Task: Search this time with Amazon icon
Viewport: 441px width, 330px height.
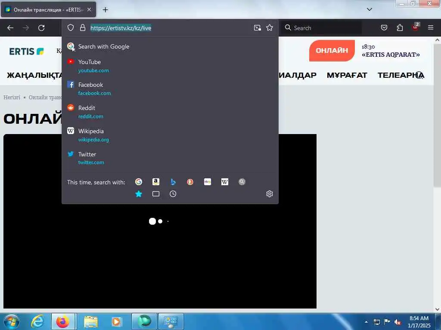Action: (156, 182)
